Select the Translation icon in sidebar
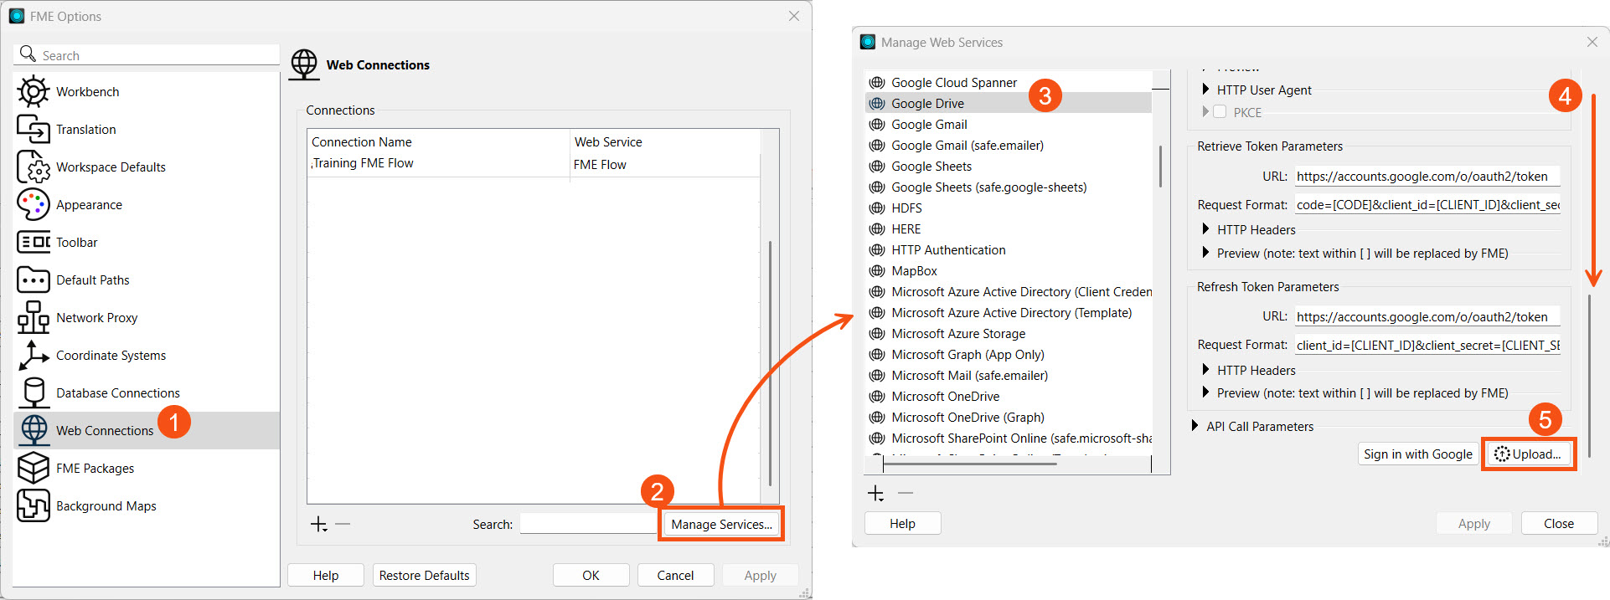Screen dimensions: 1610x600 34,129
